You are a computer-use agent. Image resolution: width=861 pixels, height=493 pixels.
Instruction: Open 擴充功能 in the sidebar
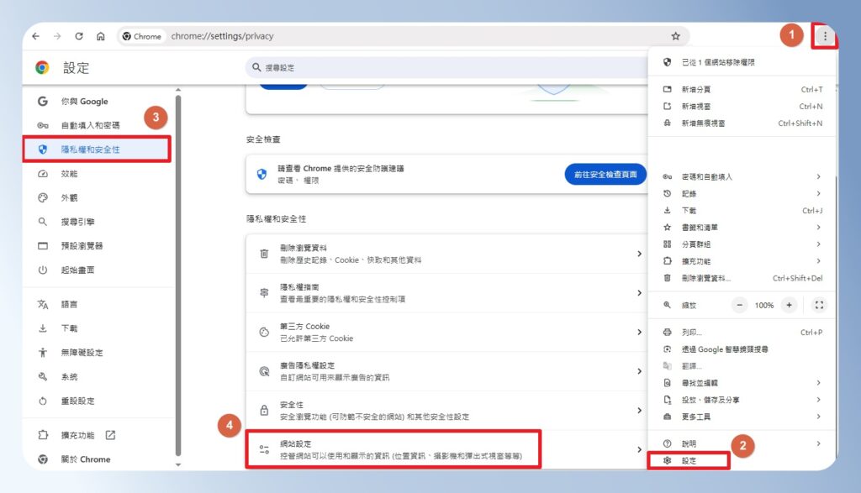click(99, 435)
